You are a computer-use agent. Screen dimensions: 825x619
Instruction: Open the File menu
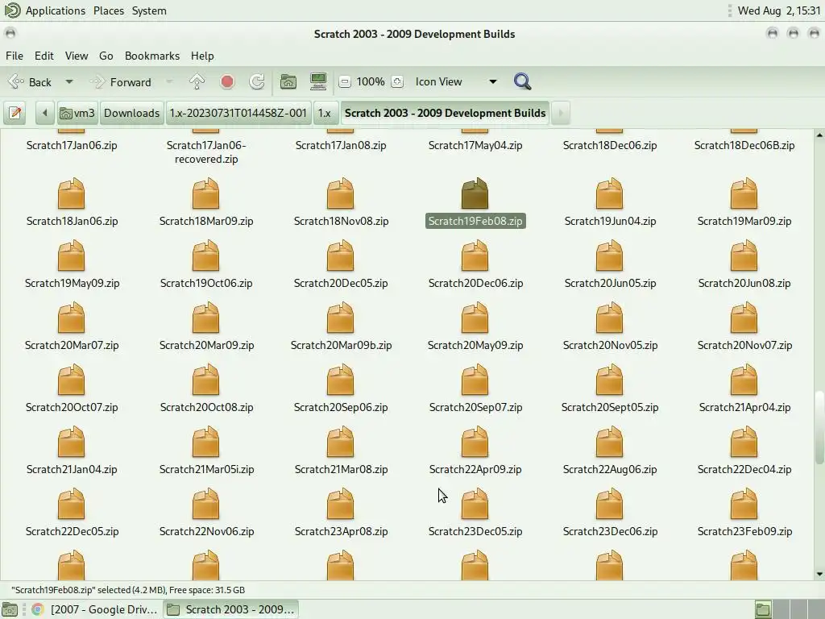coord(15,56)
